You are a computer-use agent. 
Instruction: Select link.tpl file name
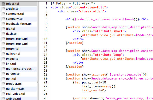click(x=11, y=64)
